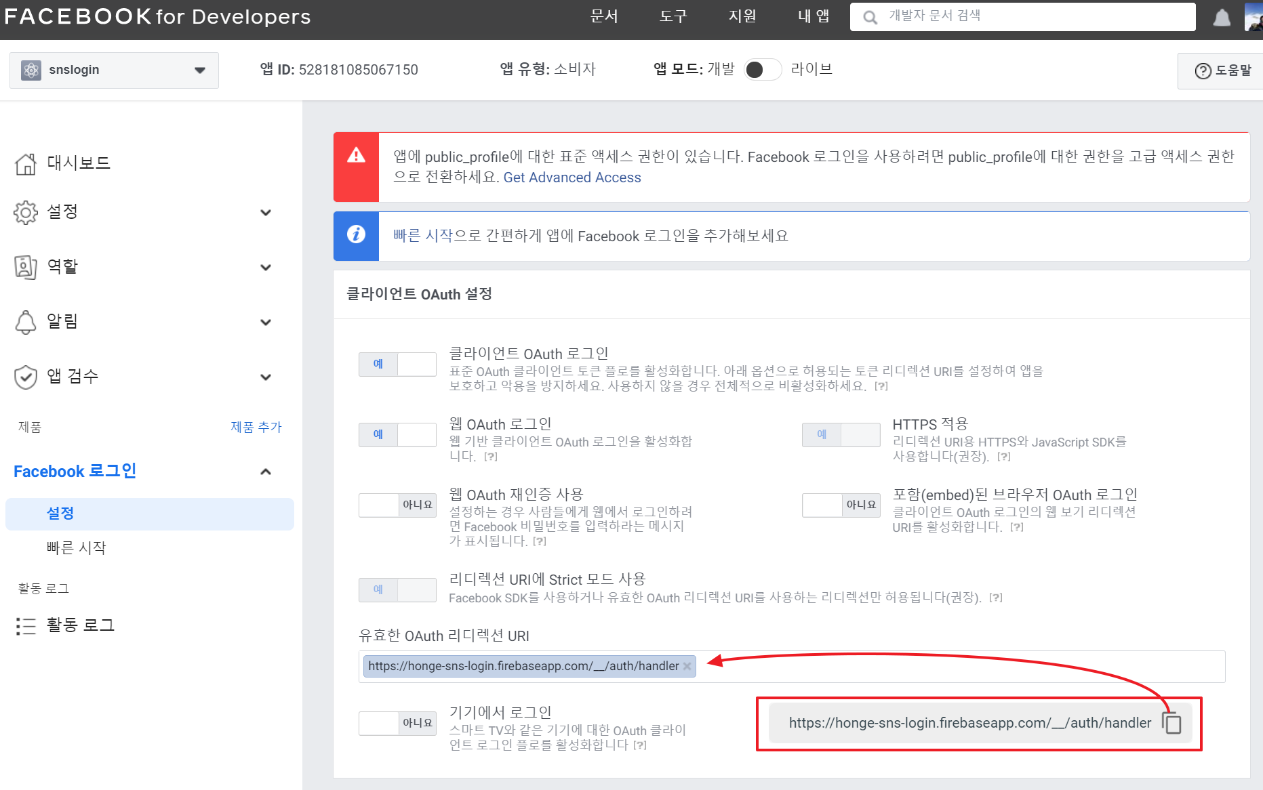Screen dimensions: 1263x790
Task: Toggle HTTPS 적용 switch
Action: point(841,435)
